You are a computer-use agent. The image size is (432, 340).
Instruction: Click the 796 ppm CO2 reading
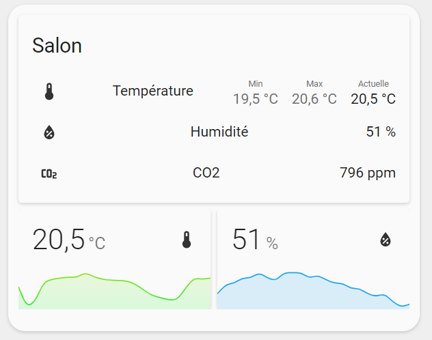tap(368, 173)
